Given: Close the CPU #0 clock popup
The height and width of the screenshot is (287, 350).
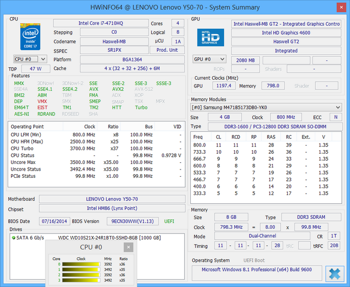Looking at the screenshot, I should (129, 247).
